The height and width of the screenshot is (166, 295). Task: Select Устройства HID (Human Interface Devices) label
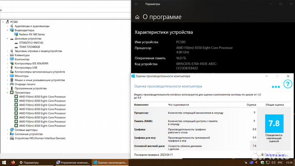(40, 138)
